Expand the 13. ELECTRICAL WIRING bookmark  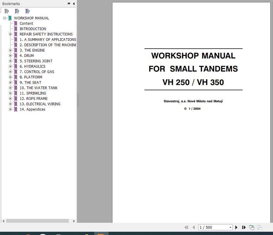click(10, 104)
